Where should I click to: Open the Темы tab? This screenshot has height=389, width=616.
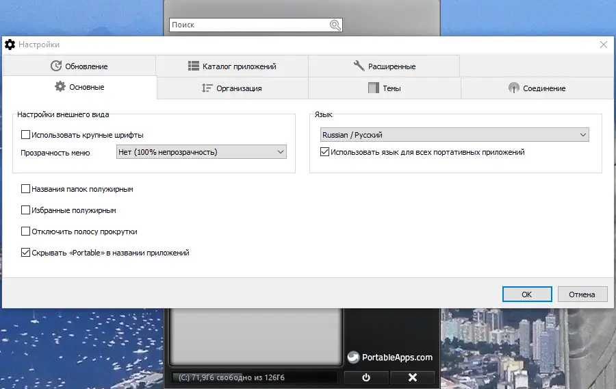[384, 88]
